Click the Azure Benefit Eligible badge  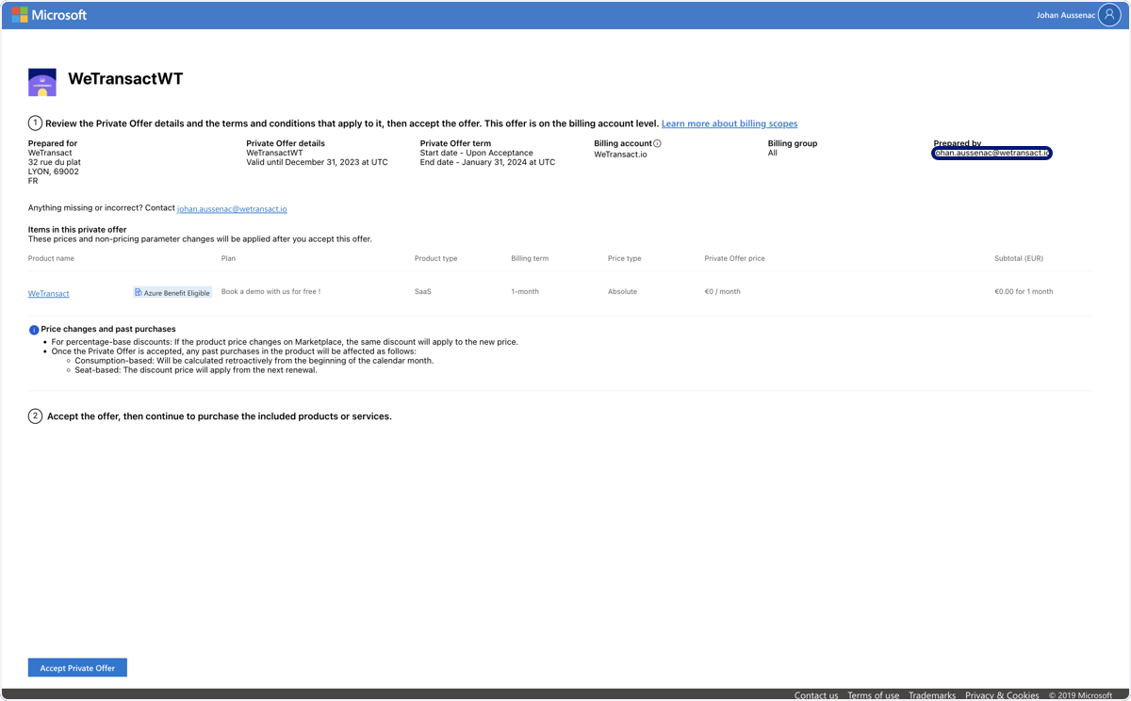(x=172, y=293)
